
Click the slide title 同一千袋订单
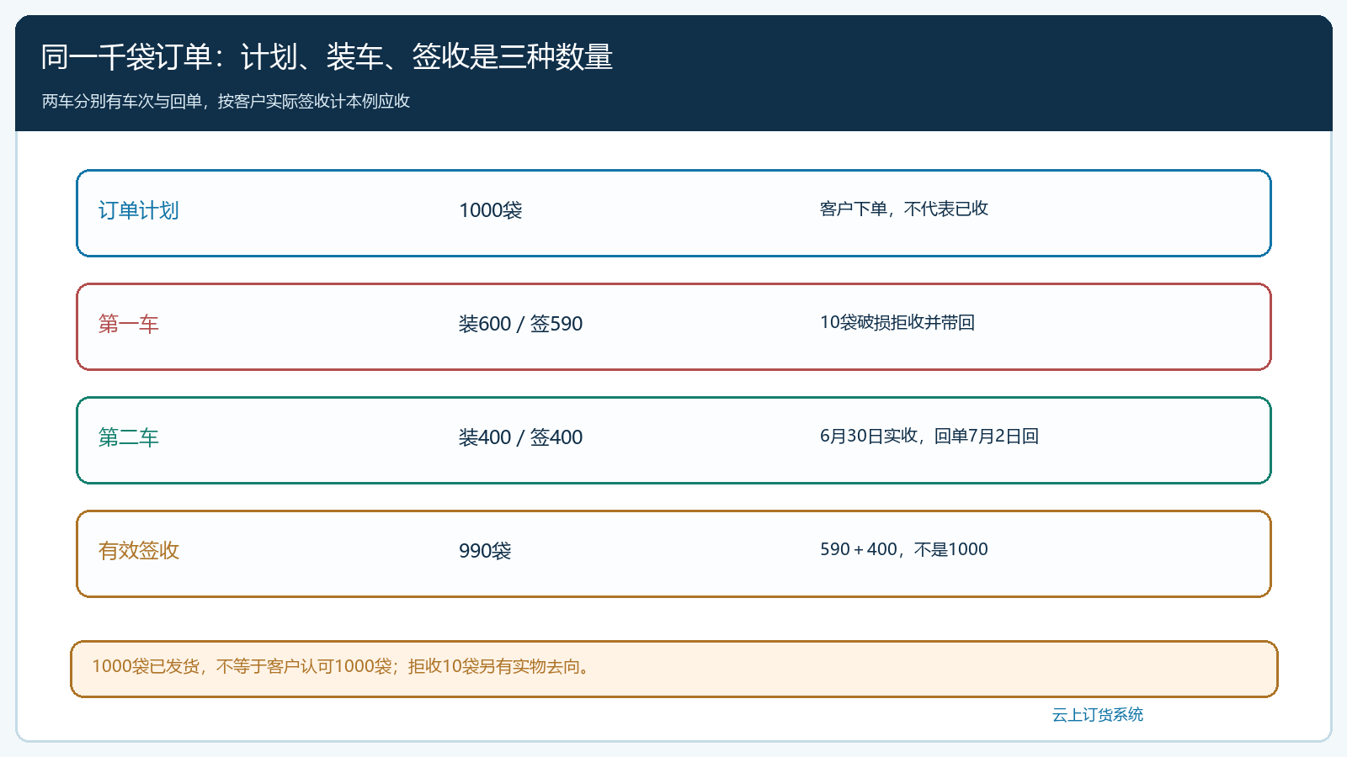coord(327,57)
